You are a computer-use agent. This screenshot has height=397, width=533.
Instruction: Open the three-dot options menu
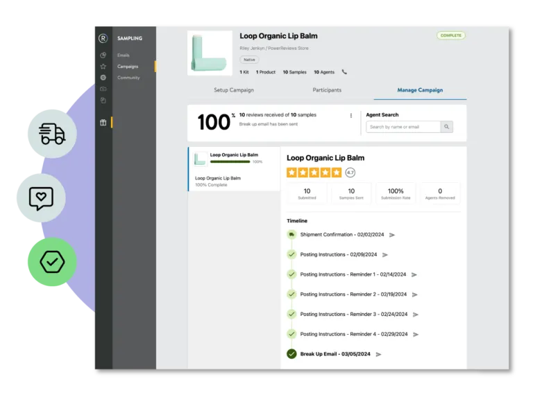[351, 116]
